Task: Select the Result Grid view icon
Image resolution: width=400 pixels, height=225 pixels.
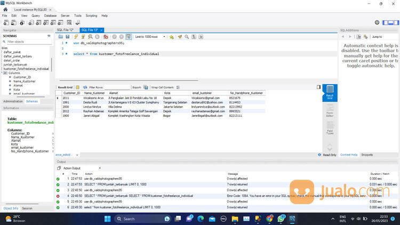Action: coord(330,92)
